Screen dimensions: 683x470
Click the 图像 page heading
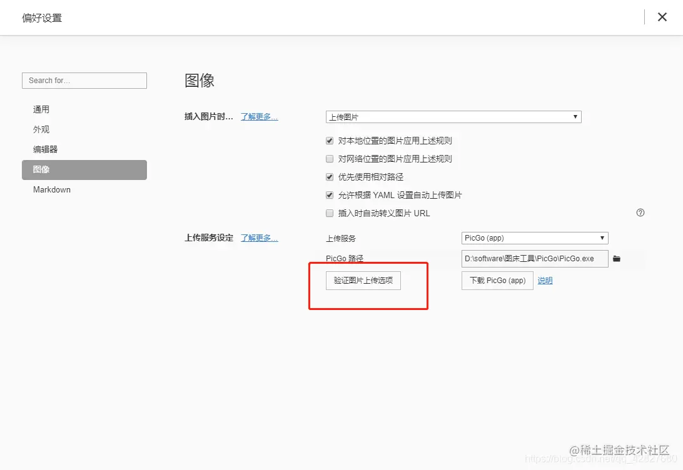(x=200, y=81)
